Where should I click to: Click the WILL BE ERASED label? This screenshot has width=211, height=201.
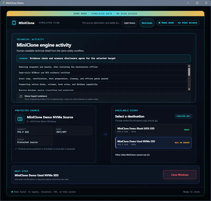coord(182,143)
